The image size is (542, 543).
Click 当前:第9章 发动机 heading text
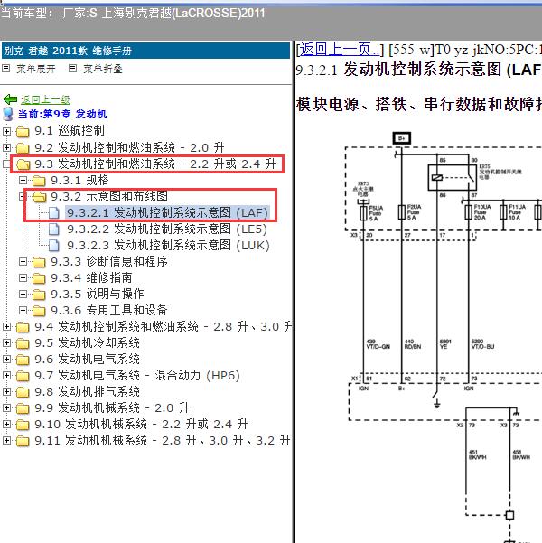tap(62, 114)
